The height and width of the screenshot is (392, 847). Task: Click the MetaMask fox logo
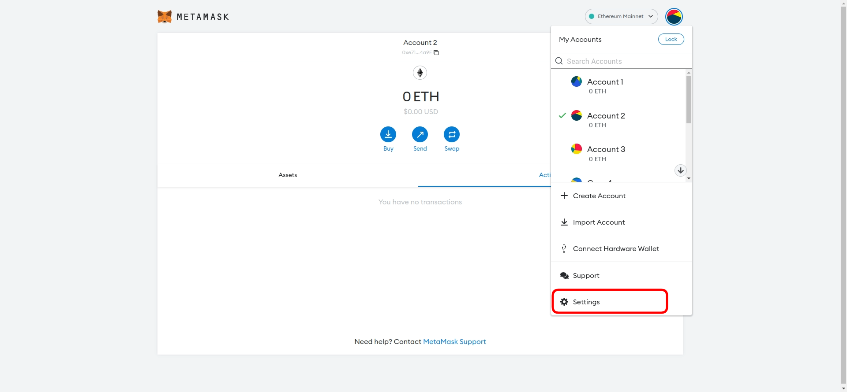[x=165, y=17]
